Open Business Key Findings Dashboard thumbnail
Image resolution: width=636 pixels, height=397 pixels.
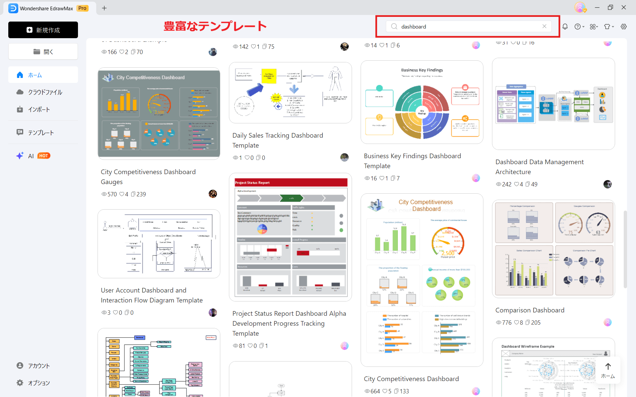point(422,102)
